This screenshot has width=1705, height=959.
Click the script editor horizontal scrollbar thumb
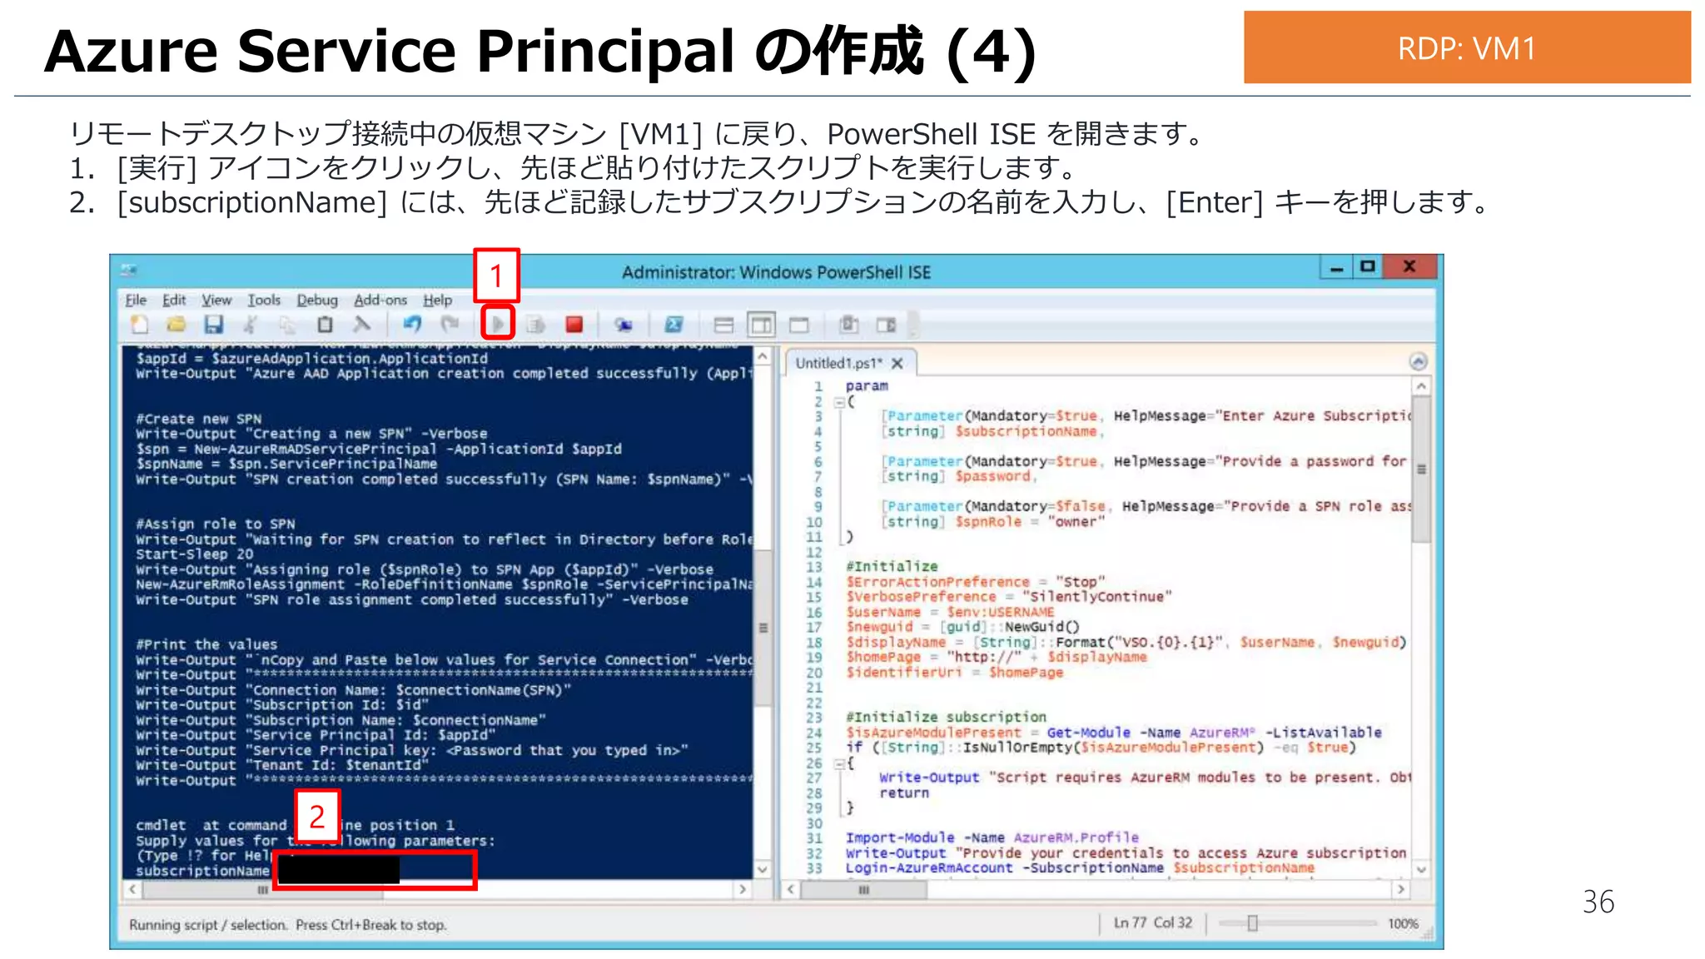click(863, 890)
